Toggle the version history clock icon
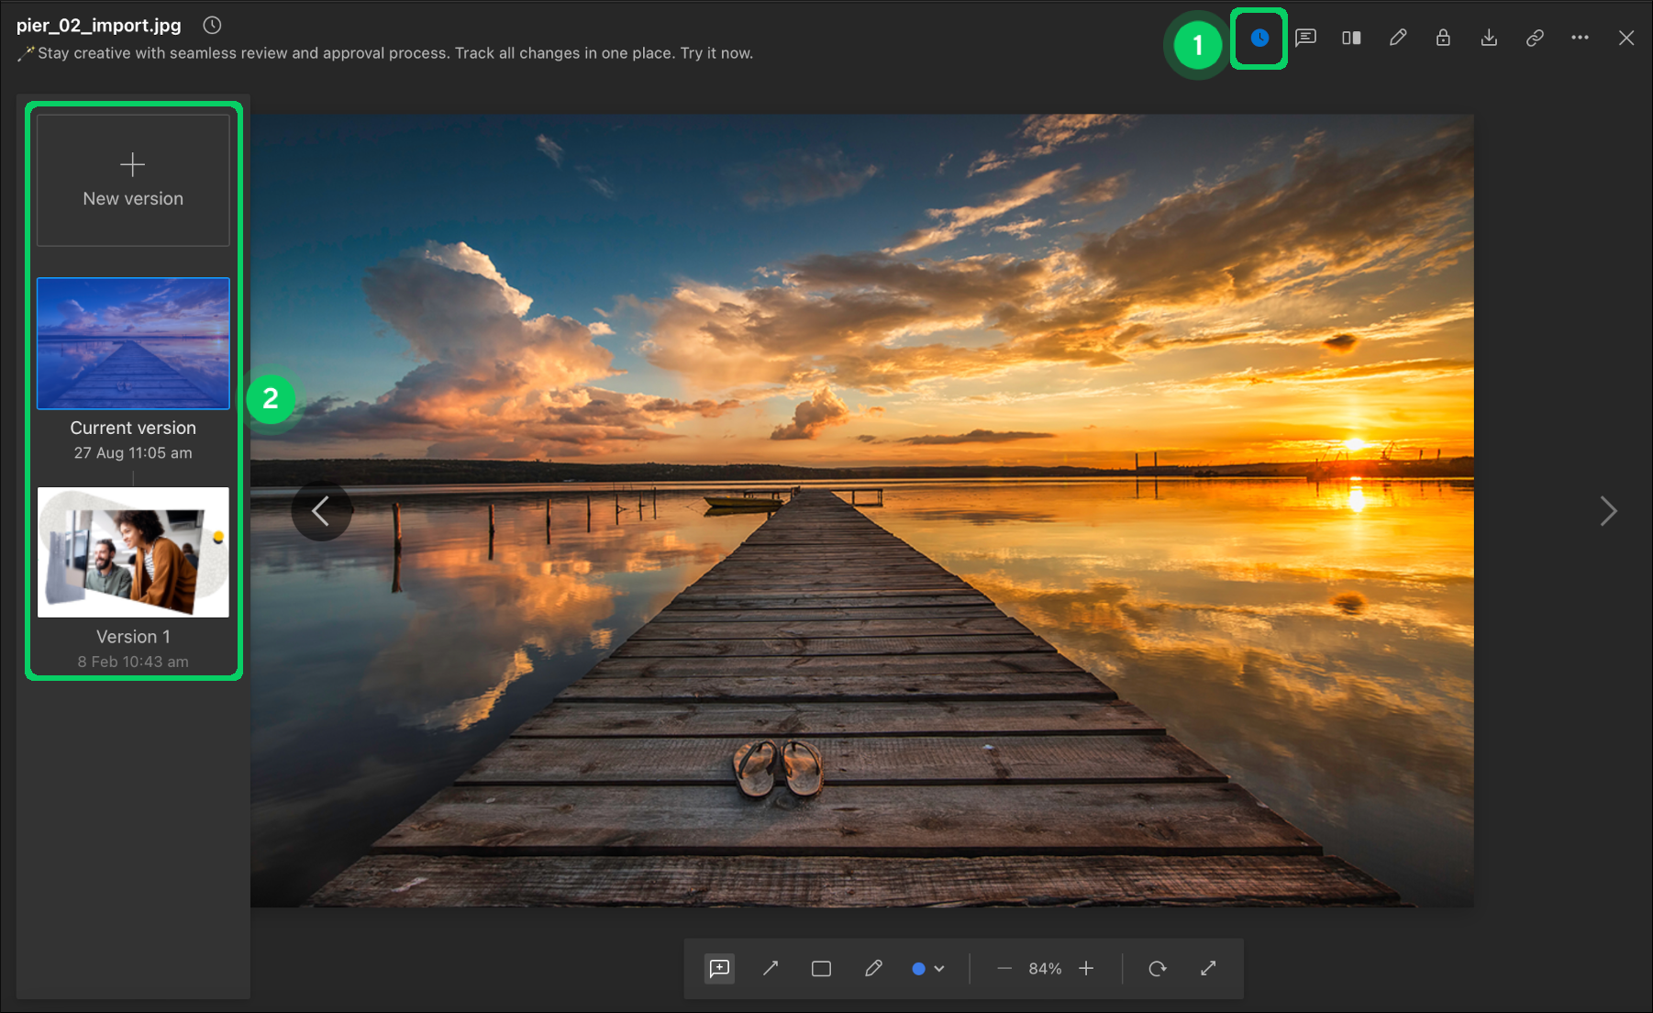 [x=1259, y=38]
